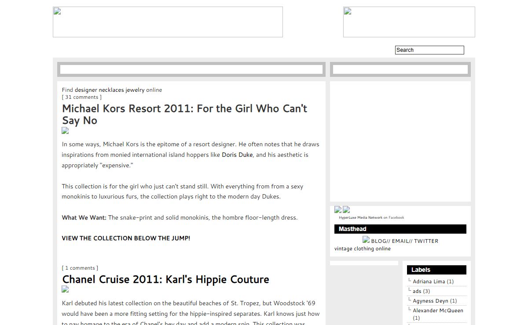This screenshot has height=325, width=528.
Task: Open the broken header banner image
Action: pos(168,22)
